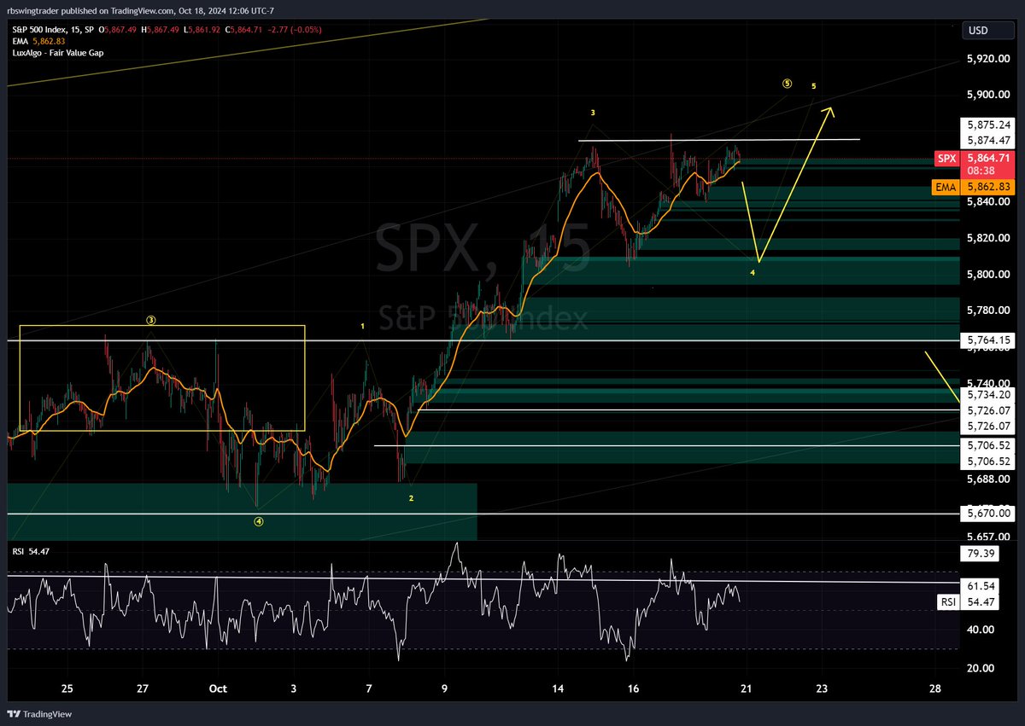
Task: Click the RSI label on the right scale
Action: tap(947, 601)
